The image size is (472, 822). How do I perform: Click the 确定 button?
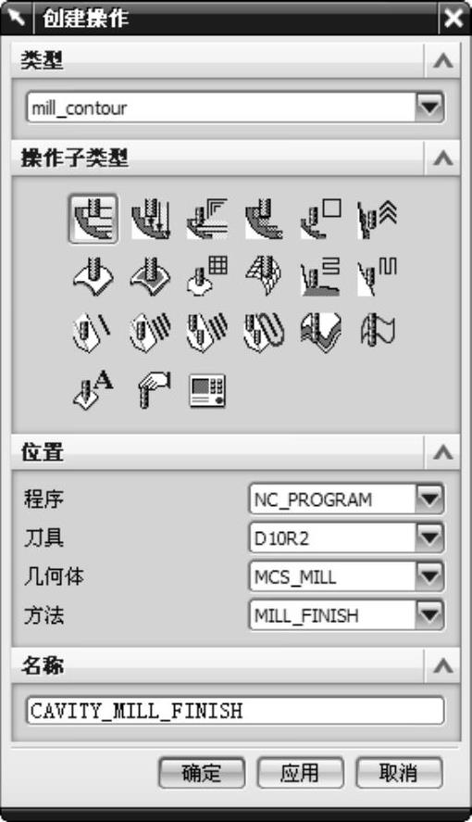point(202,773)
